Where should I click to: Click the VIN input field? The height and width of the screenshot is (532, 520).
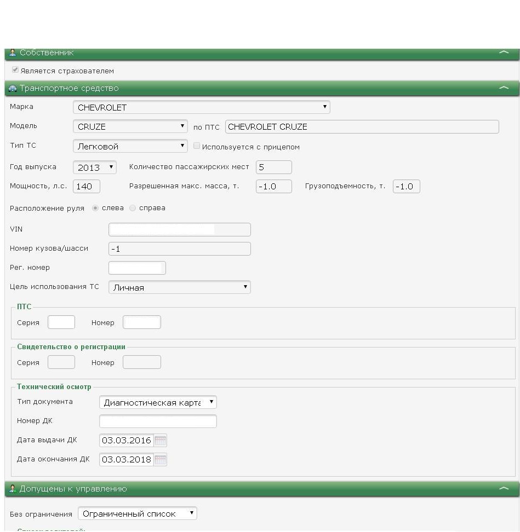[x=180, y=230]
